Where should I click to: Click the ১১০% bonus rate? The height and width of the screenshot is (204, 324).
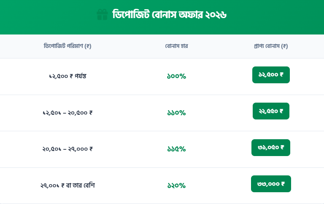176,113
